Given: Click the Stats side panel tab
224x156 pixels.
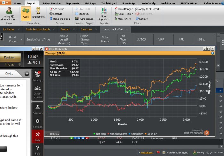Looking at the screenshot, I should 1,37.
